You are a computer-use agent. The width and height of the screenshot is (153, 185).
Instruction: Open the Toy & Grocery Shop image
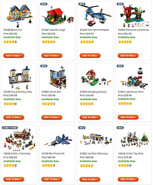click(20, 78)
